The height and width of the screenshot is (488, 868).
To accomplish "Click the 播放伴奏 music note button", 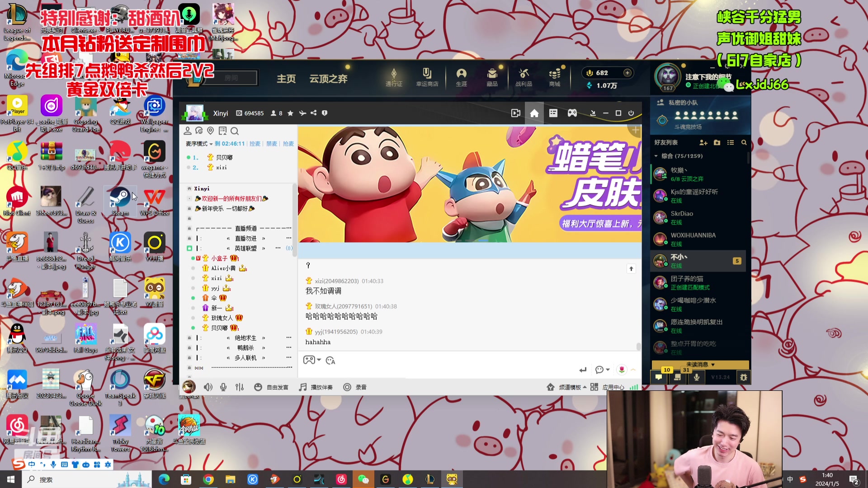I will click(316, 387).
